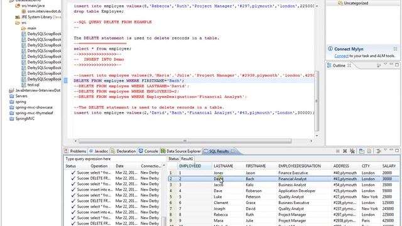Click the Operation column header in history
402x226 pixels.
tap(101, 166)
